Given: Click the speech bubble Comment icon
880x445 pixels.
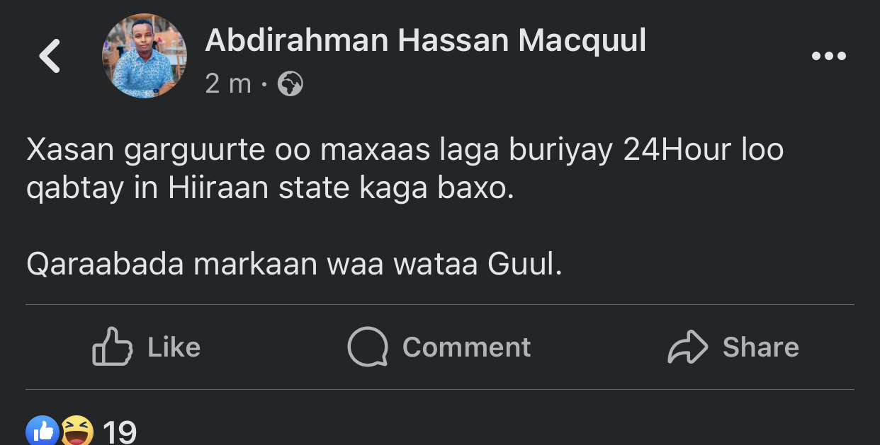Looking at the screenshot, I should [x=368, y=347].
